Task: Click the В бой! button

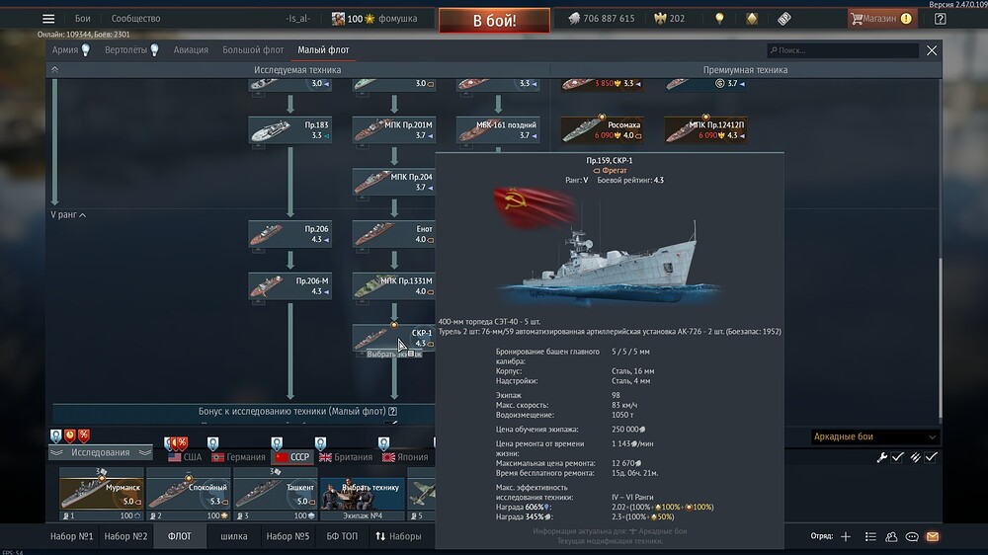Action: point(494,20)
